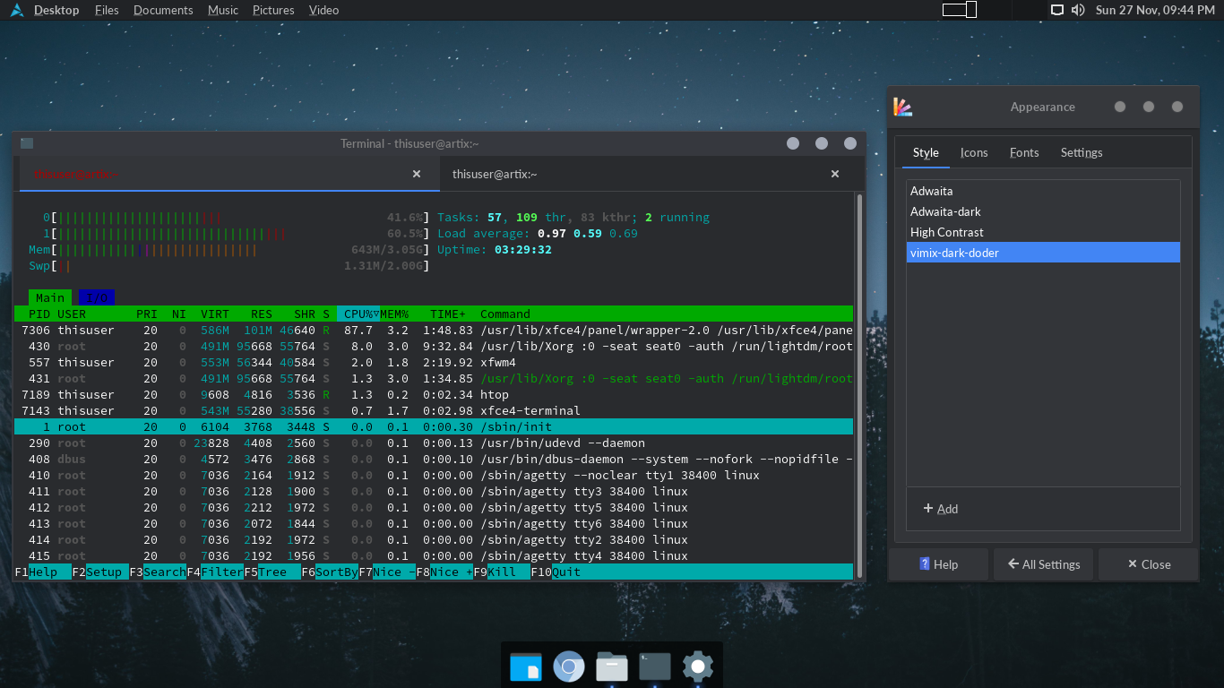Close the second thisuser@artix terminal tab
The image size is (1224, 688).
pos(835,174)
